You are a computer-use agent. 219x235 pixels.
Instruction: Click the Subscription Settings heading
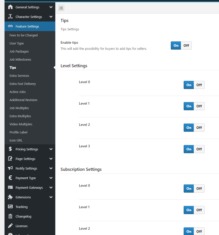(81, 169)
